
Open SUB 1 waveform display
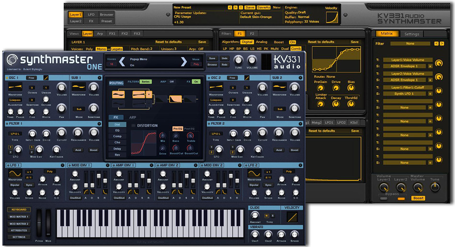[x=79, y=87]
